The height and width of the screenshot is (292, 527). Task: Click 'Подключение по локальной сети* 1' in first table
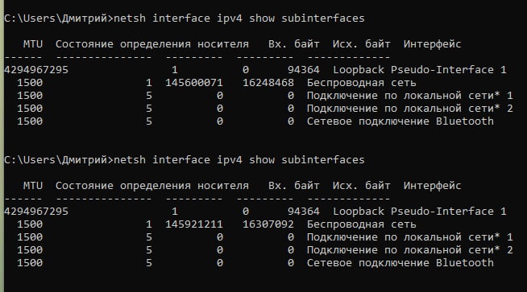409,96
